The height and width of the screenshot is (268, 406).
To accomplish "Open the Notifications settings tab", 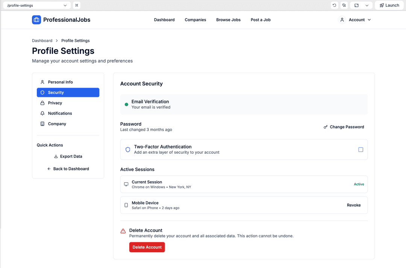I will tap(60, 114).
